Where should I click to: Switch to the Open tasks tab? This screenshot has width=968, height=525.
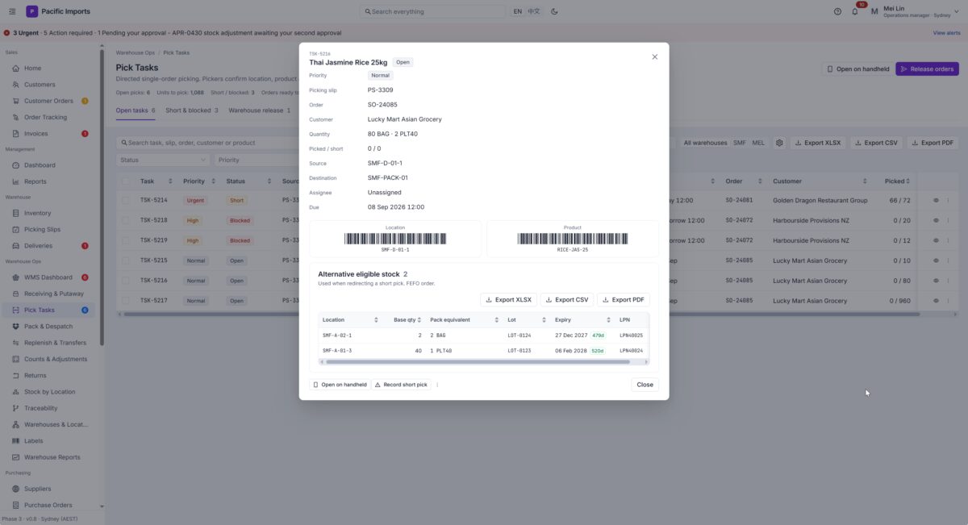tap(136, 110)
